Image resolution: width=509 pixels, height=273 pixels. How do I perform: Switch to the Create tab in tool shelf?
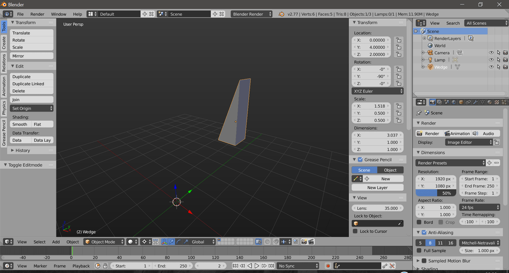coord(4,43)
